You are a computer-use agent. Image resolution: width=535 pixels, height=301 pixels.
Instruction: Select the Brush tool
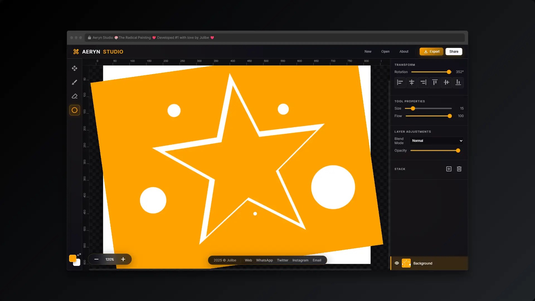[74, 82]
